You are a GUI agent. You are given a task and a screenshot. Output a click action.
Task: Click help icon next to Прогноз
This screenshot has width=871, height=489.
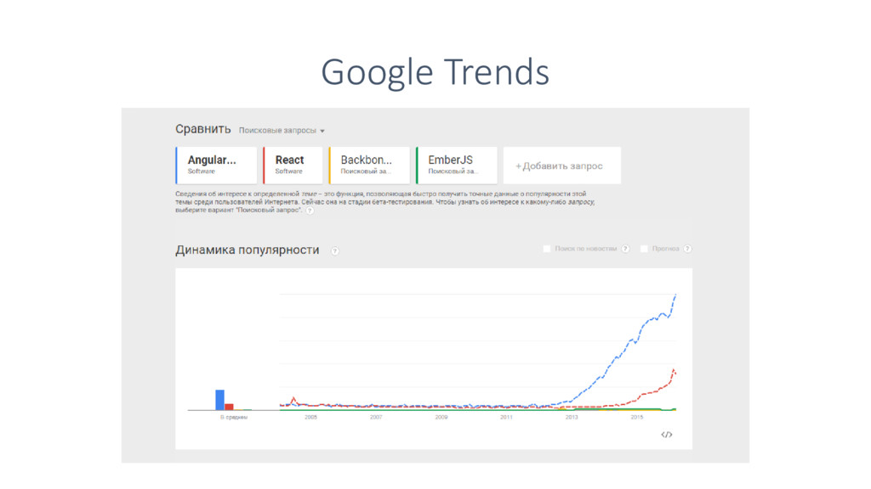(x=687, y=249)
